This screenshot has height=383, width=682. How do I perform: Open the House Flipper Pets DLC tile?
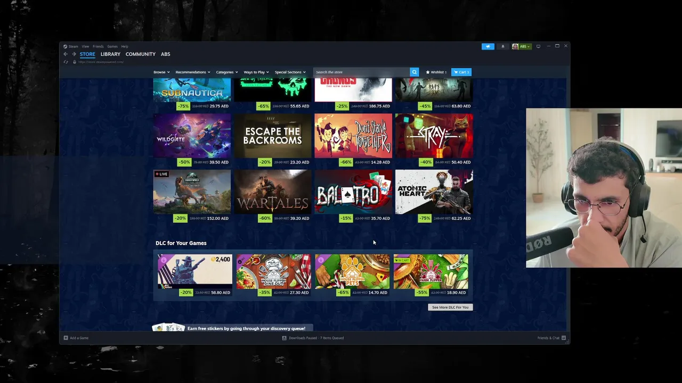352,271
